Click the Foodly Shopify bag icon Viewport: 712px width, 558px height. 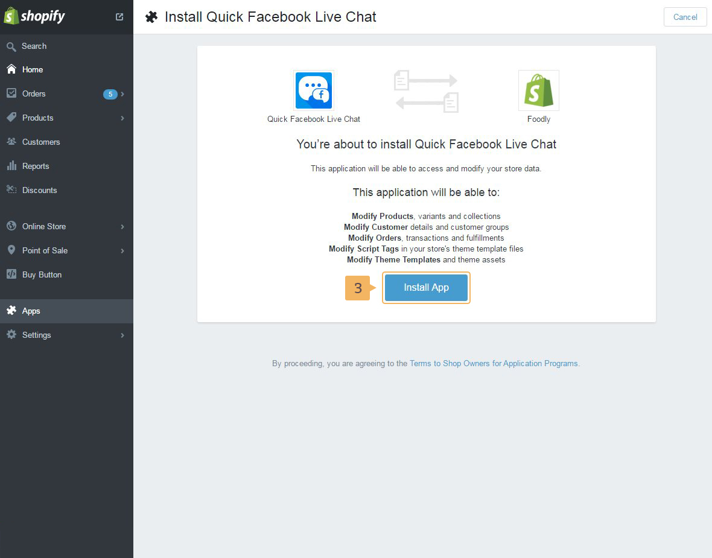(538, 90)
